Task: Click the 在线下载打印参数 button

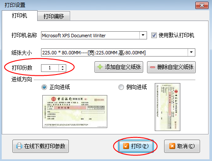Action: coord(41,146)
